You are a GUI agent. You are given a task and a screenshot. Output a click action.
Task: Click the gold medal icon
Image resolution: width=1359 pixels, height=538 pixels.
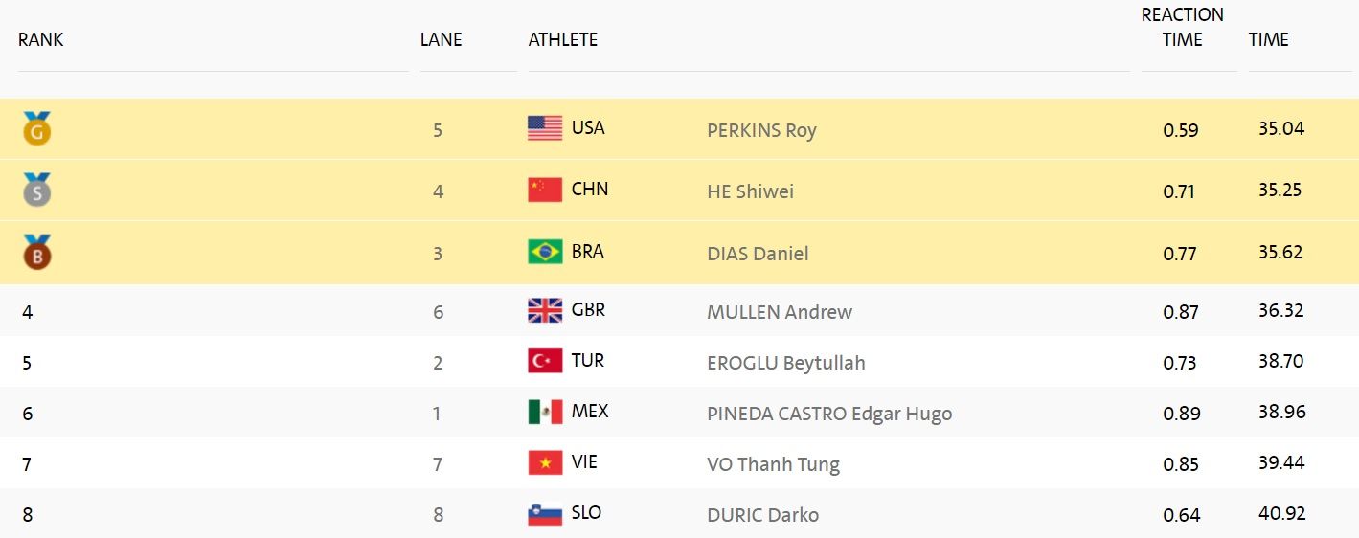(x=36, y=129)
